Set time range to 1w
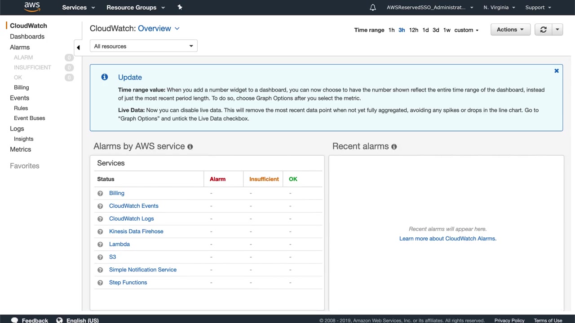The image size is (575, 323). pos(447,30)
